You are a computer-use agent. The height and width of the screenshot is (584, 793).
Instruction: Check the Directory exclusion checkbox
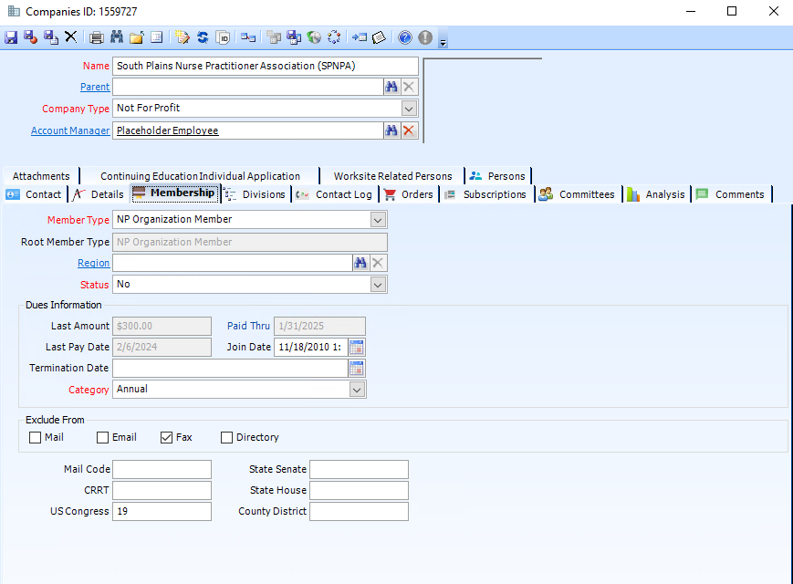point(225,437)
